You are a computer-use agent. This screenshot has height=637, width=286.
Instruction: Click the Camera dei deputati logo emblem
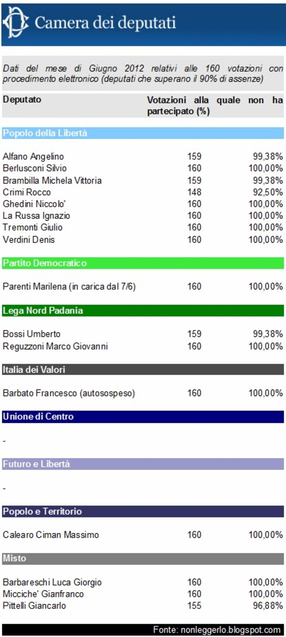(16, 22)
